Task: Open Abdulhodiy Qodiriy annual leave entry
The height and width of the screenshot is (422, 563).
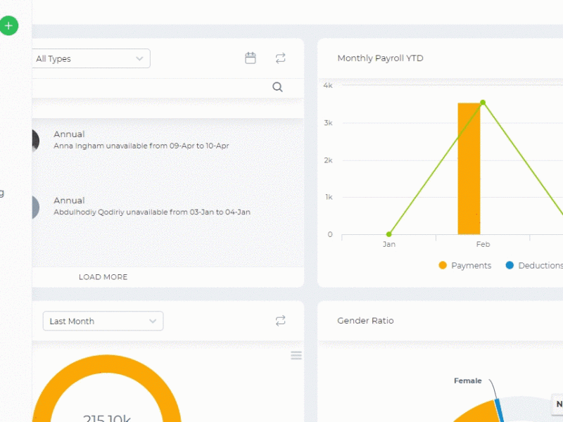Action: 167,206
